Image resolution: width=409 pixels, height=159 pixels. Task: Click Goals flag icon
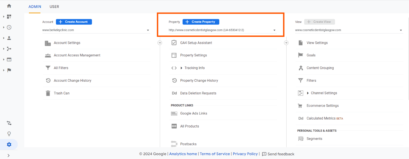click(301, 55)
